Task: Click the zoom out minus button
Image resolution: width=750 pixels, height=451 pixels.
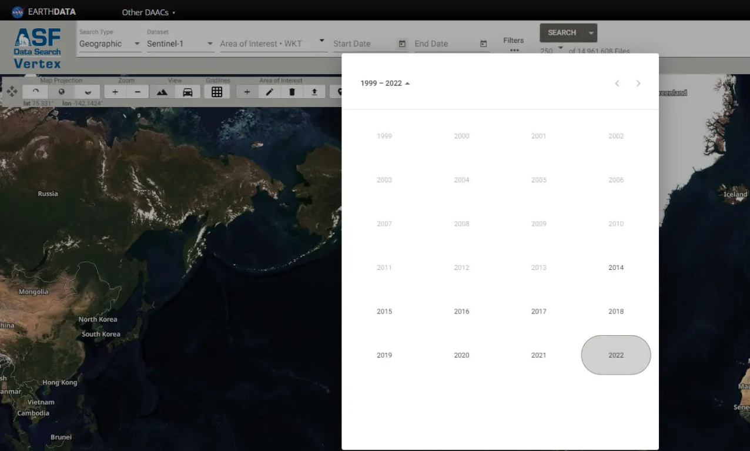Action: (138, 92)
